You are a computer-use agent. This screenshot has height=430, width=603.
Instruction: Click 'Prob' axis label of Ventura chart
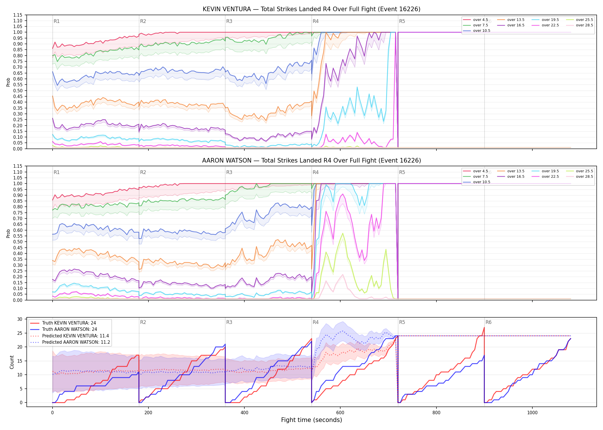tap(8, 82)
